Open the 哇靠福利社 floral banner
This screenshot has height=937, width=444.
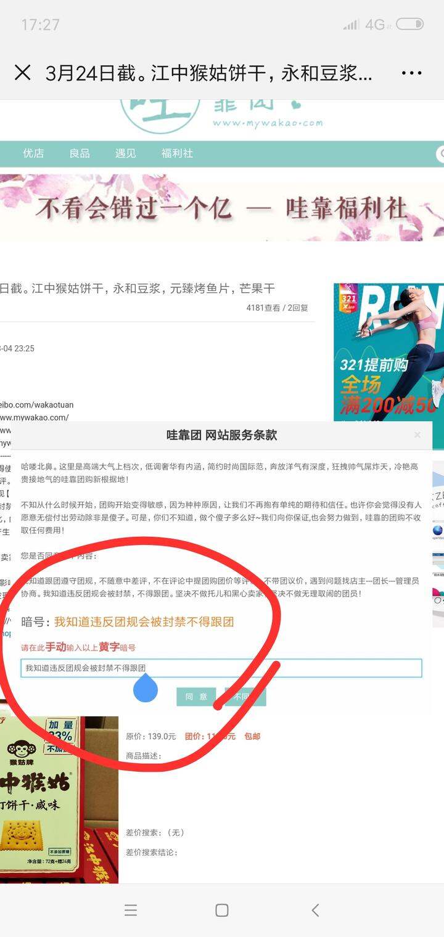click(222, 208)
